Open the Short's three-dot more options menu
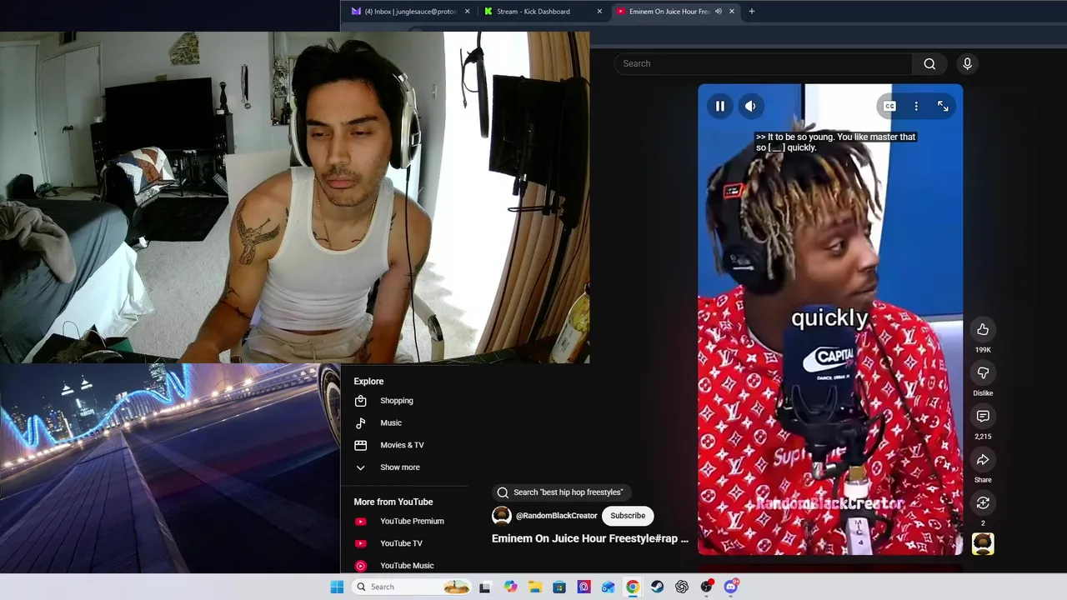Viewport: 1067px width, 600px height. click(x=916, y=106)
